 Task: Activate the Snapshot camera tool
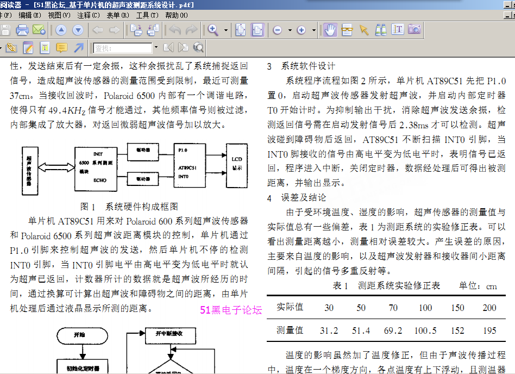point(414,30)
